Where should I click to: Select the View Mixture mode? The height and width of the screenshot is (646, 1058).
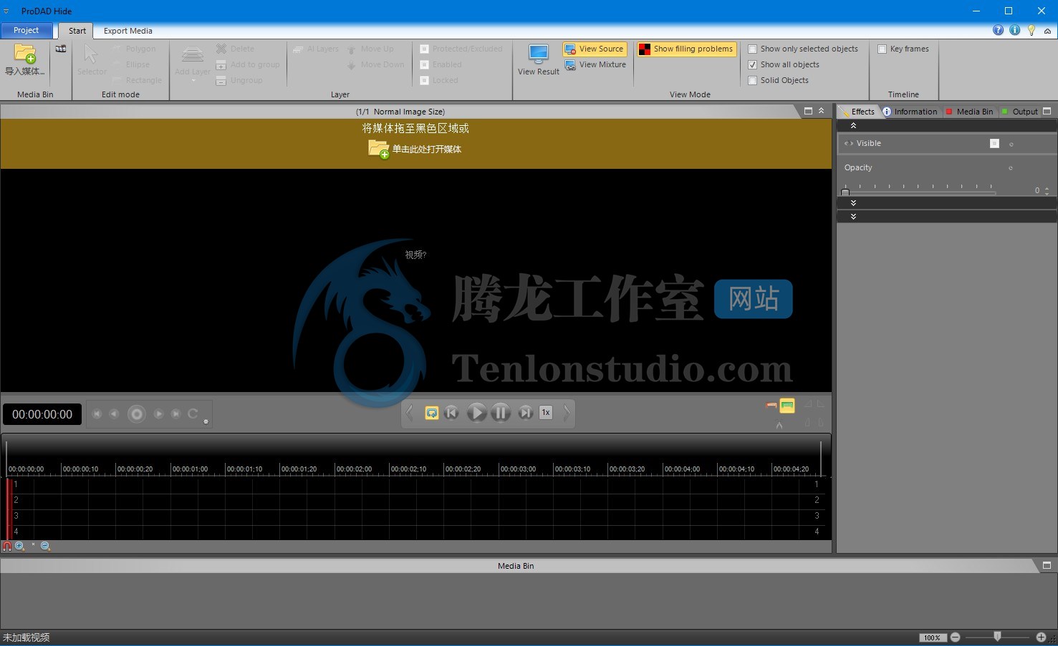tap(595, 64)
